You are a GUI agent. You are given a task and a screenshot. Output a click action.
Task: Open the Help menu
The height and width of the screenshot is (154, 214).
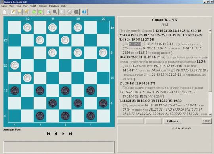[x=63, y=6]
